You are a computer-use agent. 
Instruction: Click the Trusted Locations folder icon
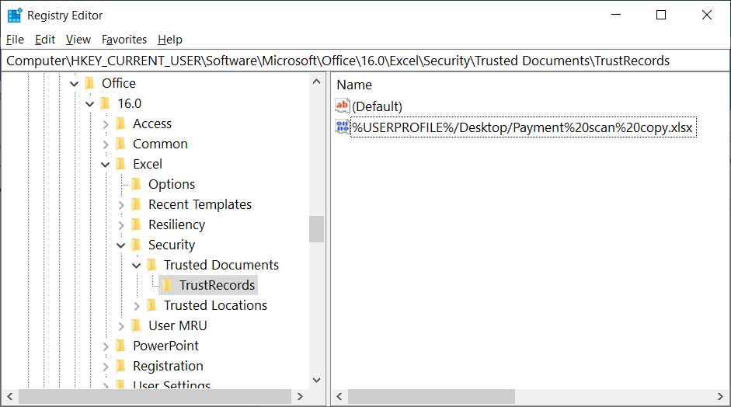coord(151,305)
